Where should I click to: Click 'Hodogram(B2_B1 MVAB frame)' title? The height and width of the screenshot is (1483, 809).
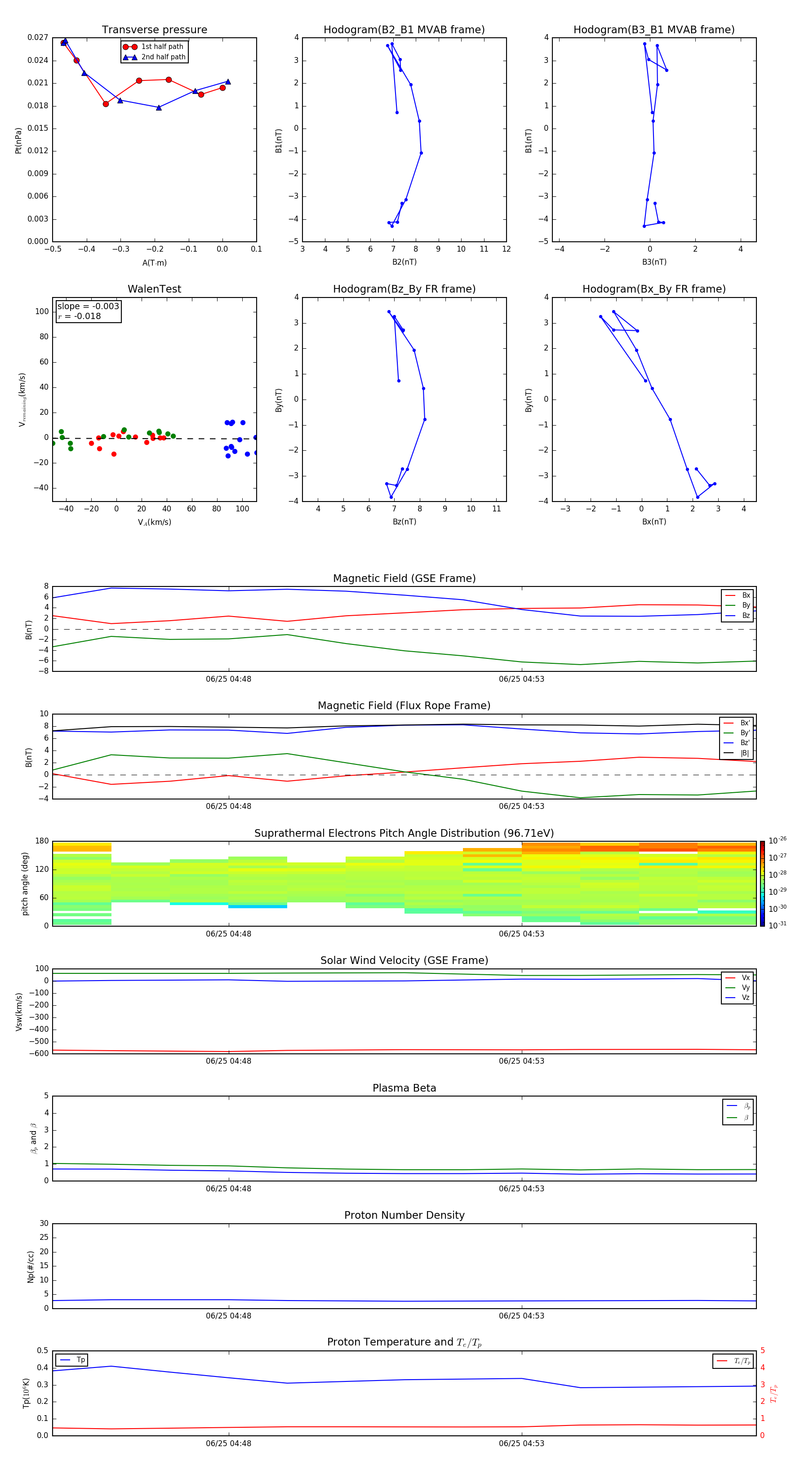[404, 30]
